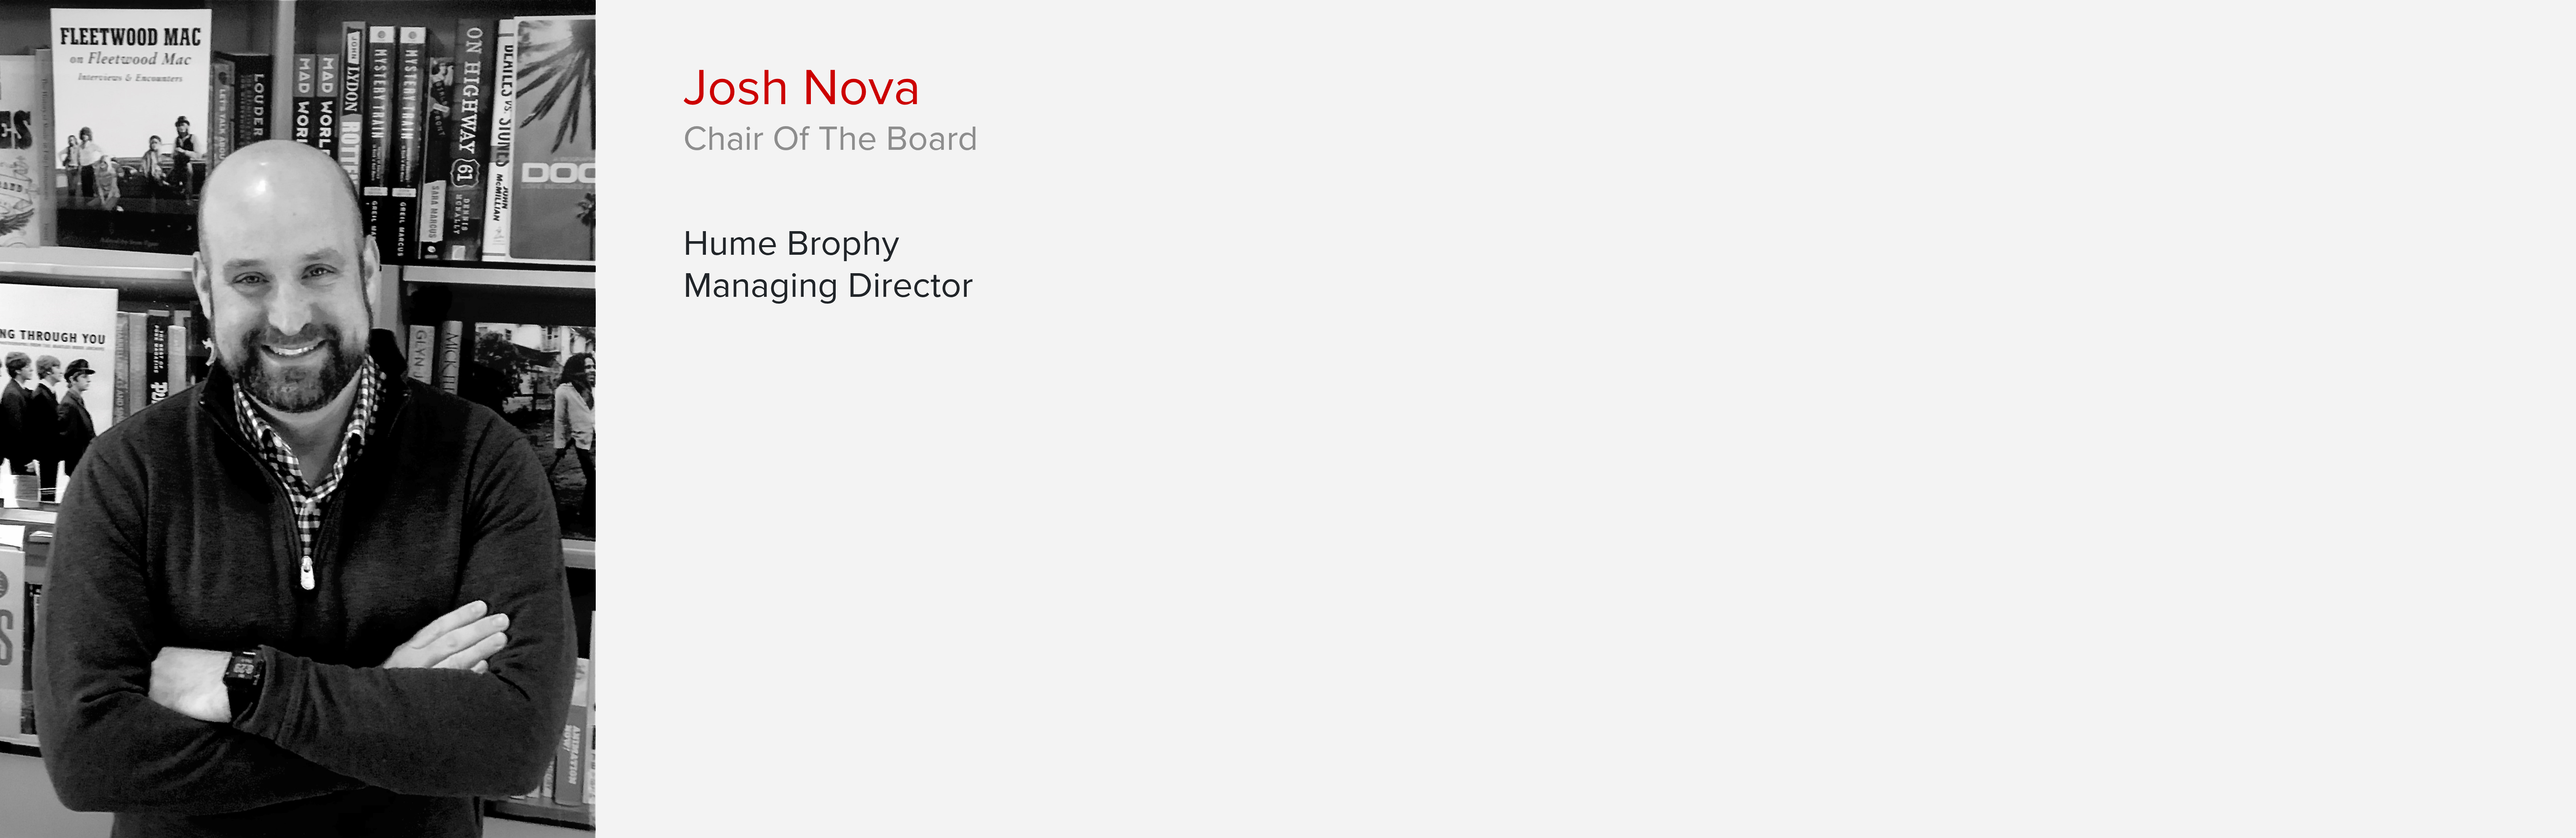This screenshot has height=838, width=2576.
Task: Click the Lydon book spine
Action: coord(352,105)
